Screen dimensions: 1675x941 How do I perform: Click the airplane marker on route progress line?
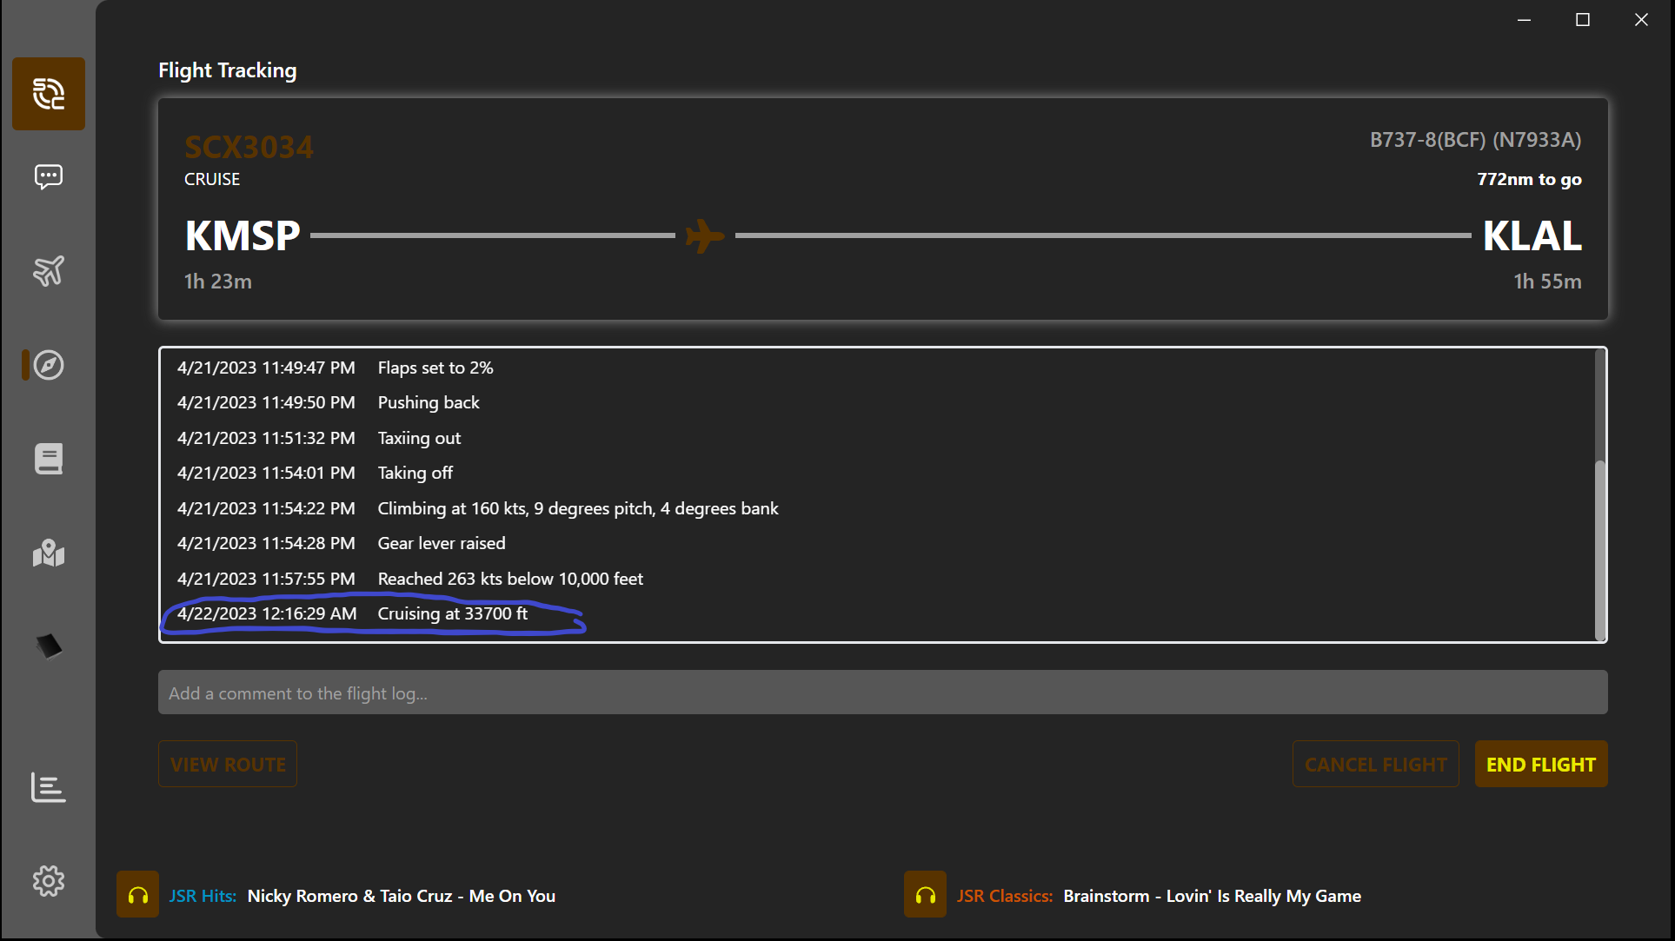[x=704, y=235]
